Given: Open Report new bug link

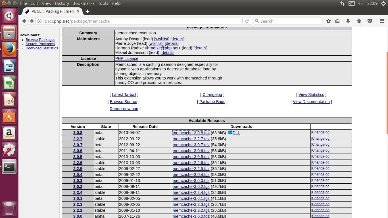Looking at the screenshot, I should [124, 109].
